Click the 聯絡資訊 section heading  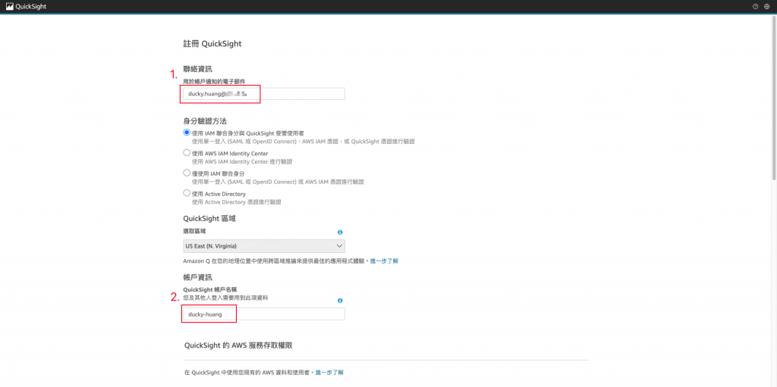tap(198, 69)
